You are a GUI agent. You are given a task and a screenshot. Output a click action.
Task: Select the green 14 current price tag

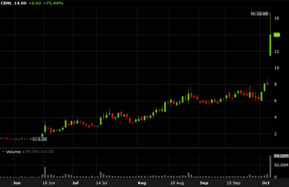click(x=277, y=35)
